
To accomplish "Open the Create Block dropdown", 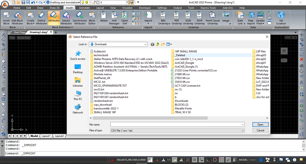I will coord(30,23).
